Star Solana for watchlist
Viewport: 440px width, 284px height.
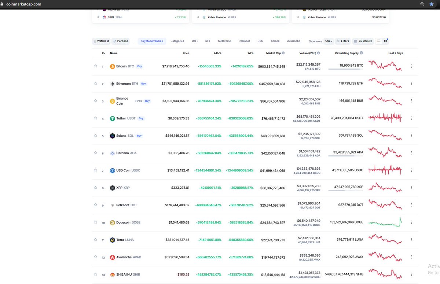[96, 135]
